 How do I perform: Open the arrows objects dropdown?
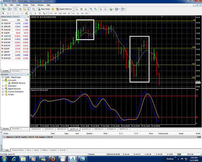[x=46, y=13]
